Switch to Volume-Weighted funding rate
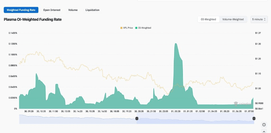This screenshot has width=271, height=133. pyautogui.click(x=233, y=19)
